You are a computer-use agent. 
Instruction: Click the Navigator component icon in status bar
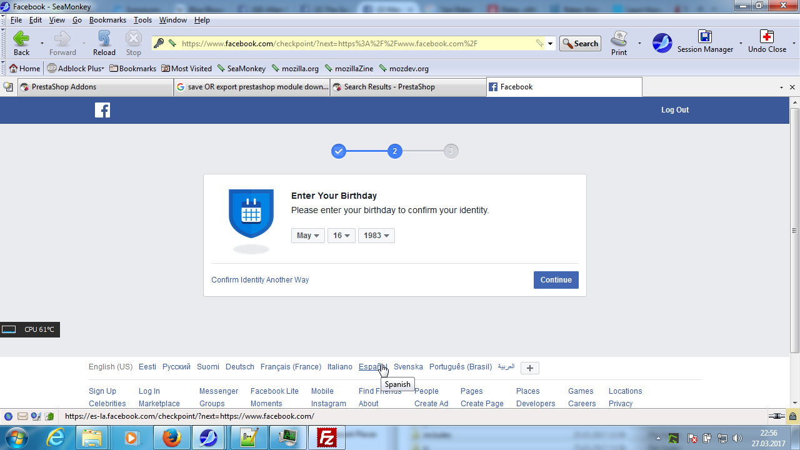point(9,416)
